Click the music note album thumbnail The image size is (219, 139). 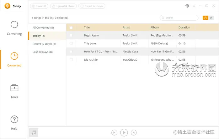pos(34,133)
